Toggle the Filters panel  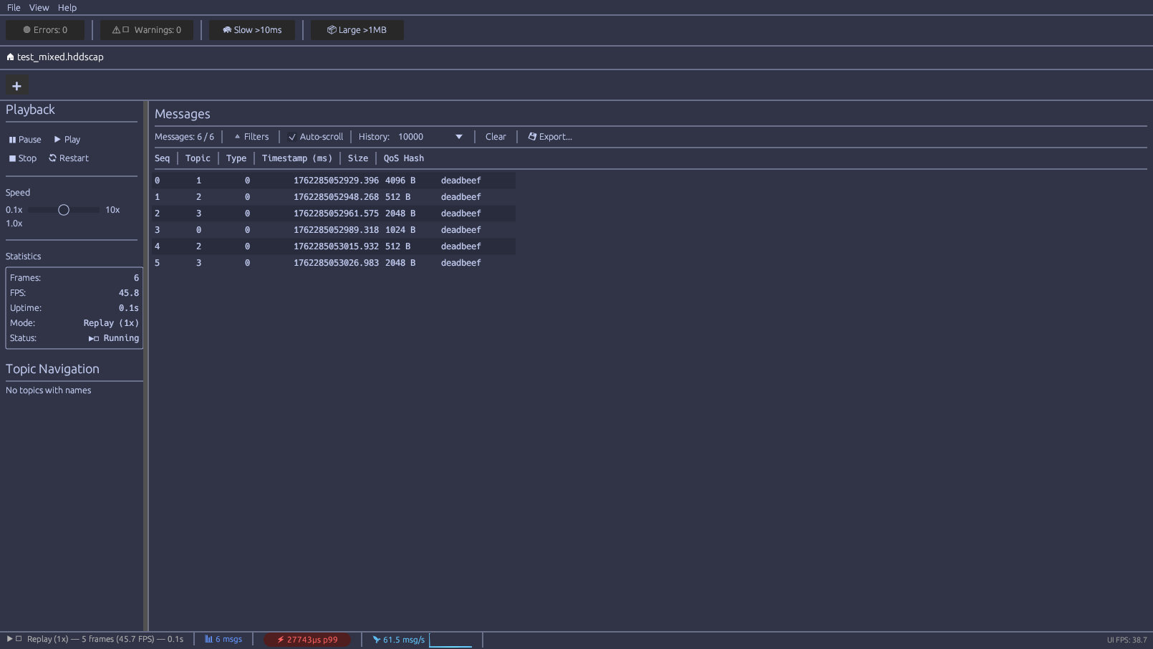[x=251, y=136]
